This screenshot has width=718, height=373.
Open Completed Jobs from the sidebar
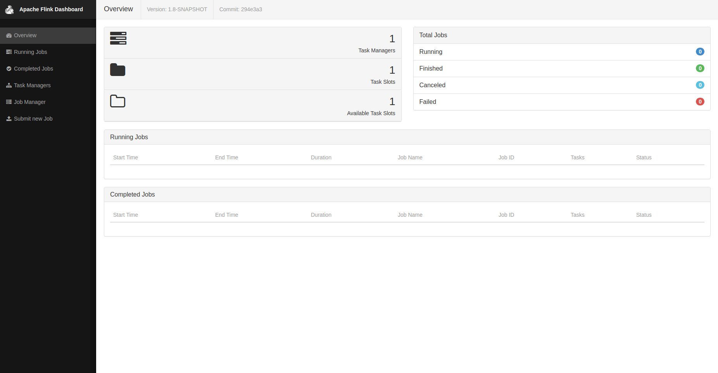[x=48, y=69]
